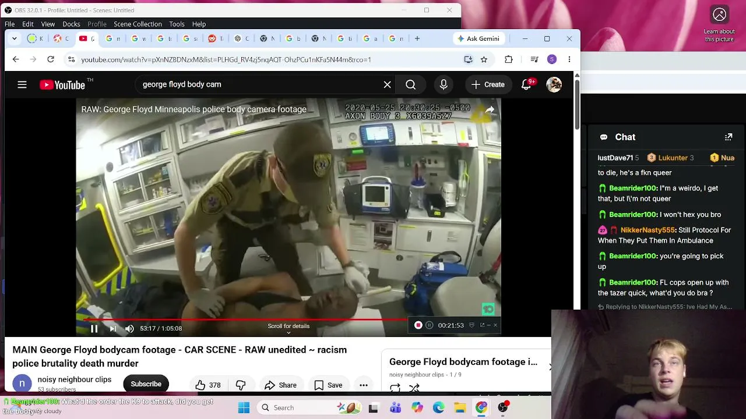Open YouTube notifications bell
The width and height of the screenshot is (746, 419).
[x=526, y=84]
